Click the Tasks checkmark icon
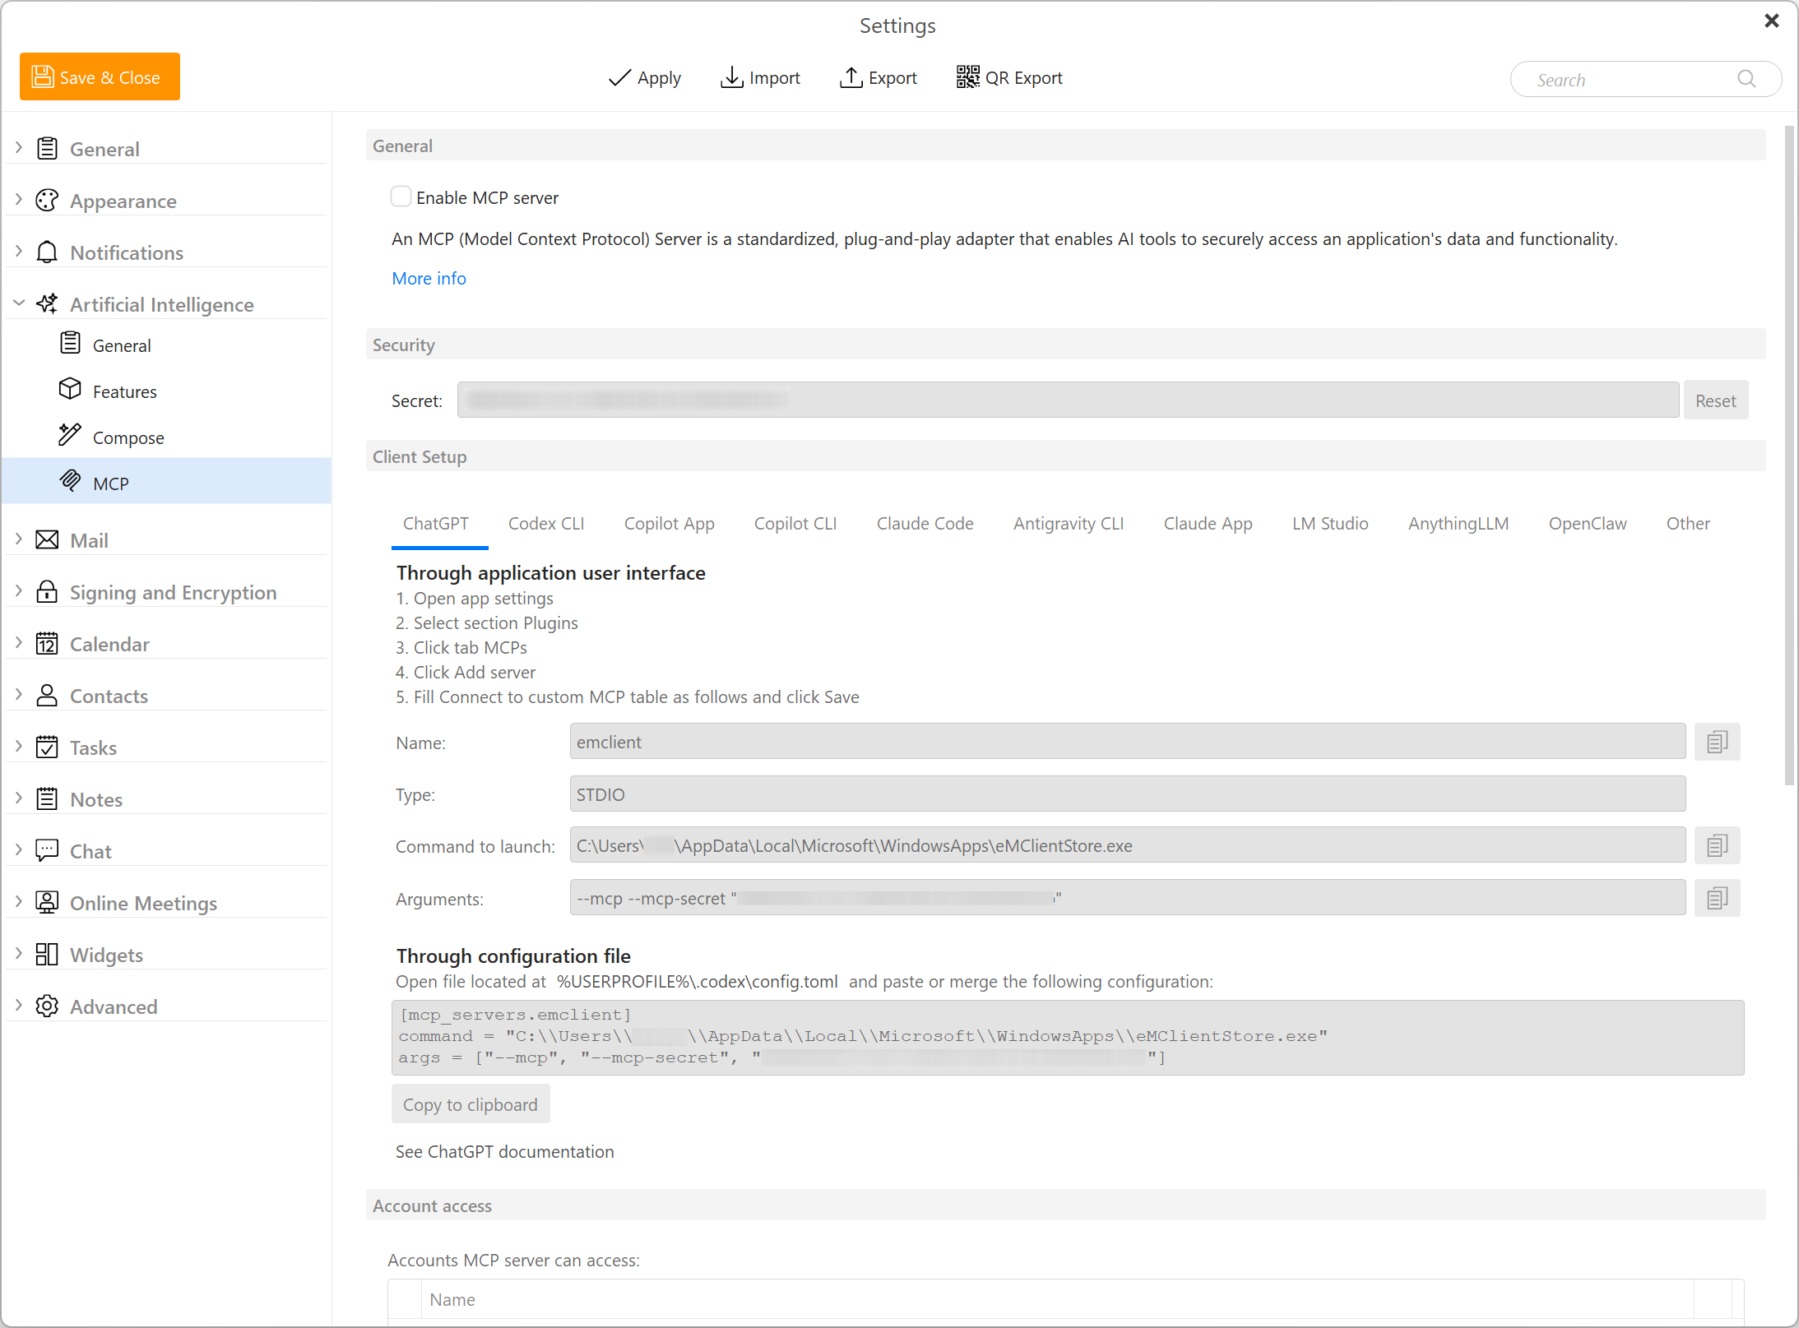Screen dimensions: 1799x1328 pos(48,747)
